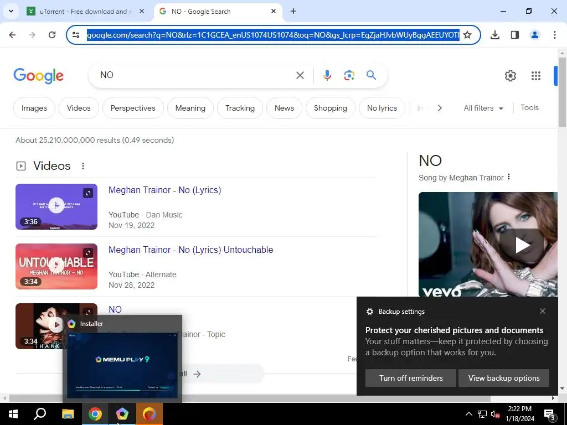This screenshot has width=567, height=425.
Task: Click the taskbar clock showing 2:22 PM
Action: (519, 414)
